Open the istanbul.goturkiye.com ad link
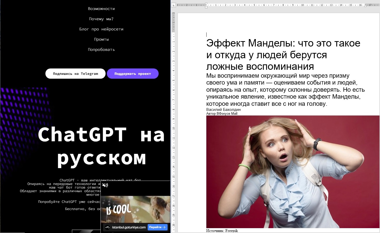This screenshot has width=380, height=233. [x=129, y=227]
